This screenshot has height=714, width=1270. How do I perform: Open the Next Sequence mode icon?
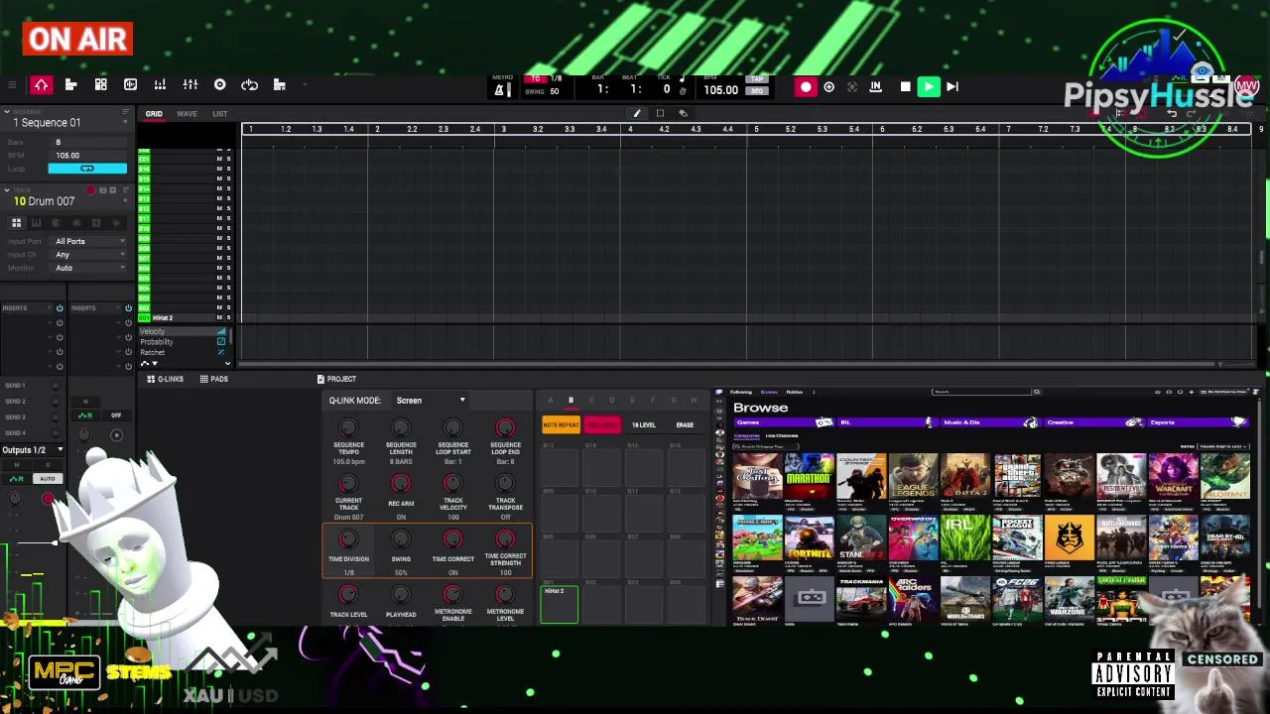pos(280,85)
